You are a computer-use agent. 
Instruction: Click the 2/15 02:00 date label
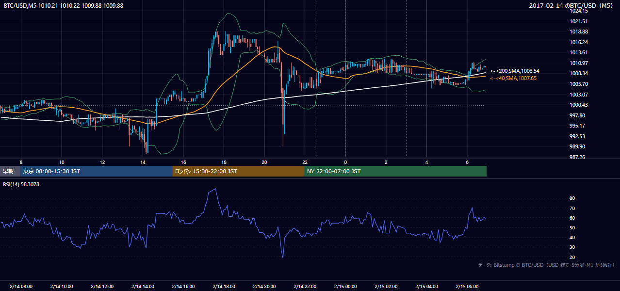386,286
